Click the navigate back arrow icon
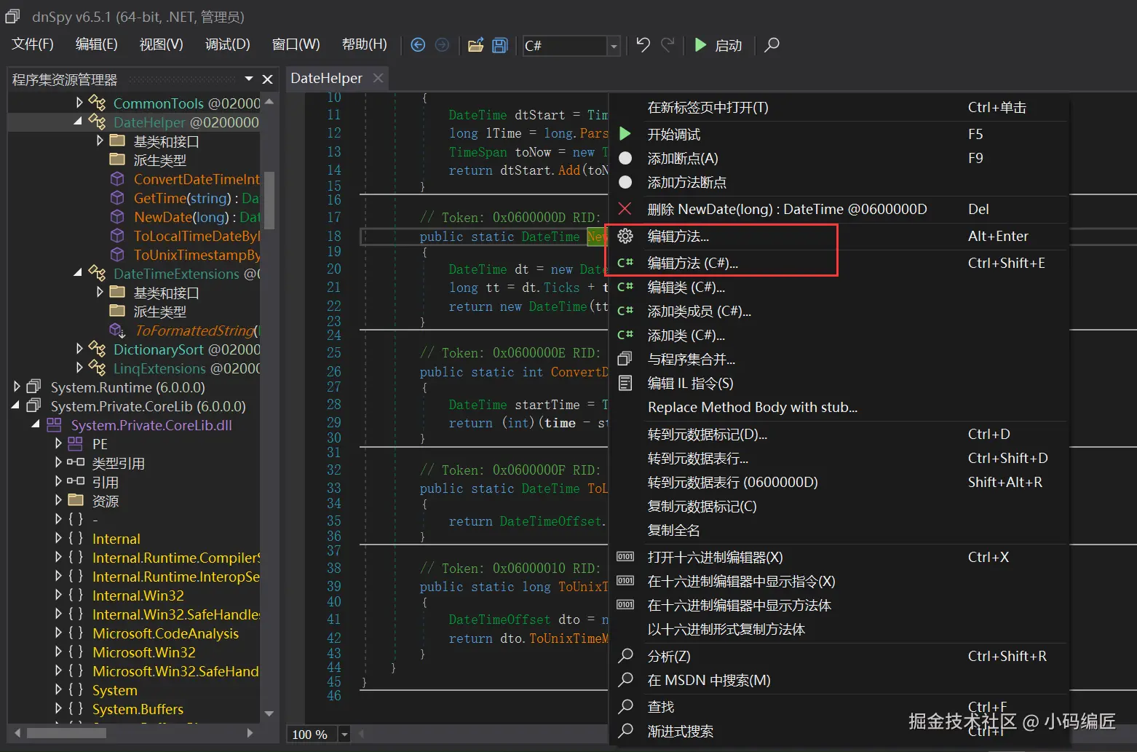 pos(418,45)
